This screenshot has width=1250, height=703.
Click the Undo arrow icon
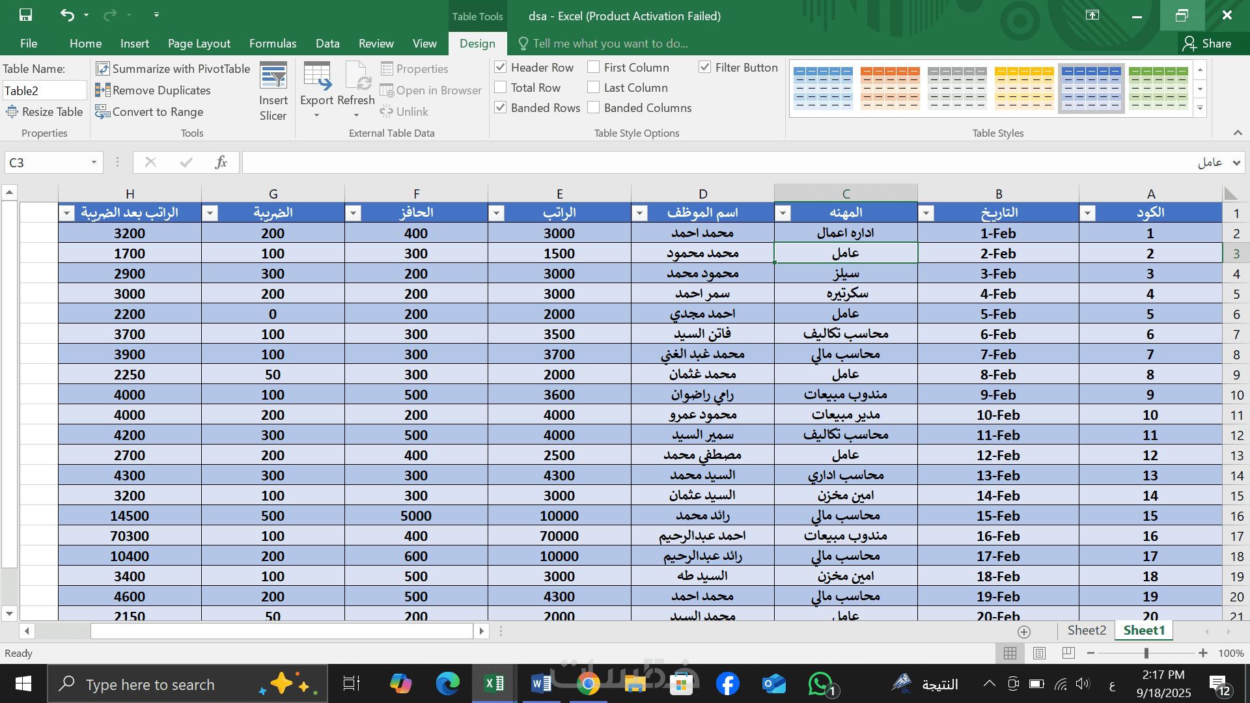[x=67, y=15]
